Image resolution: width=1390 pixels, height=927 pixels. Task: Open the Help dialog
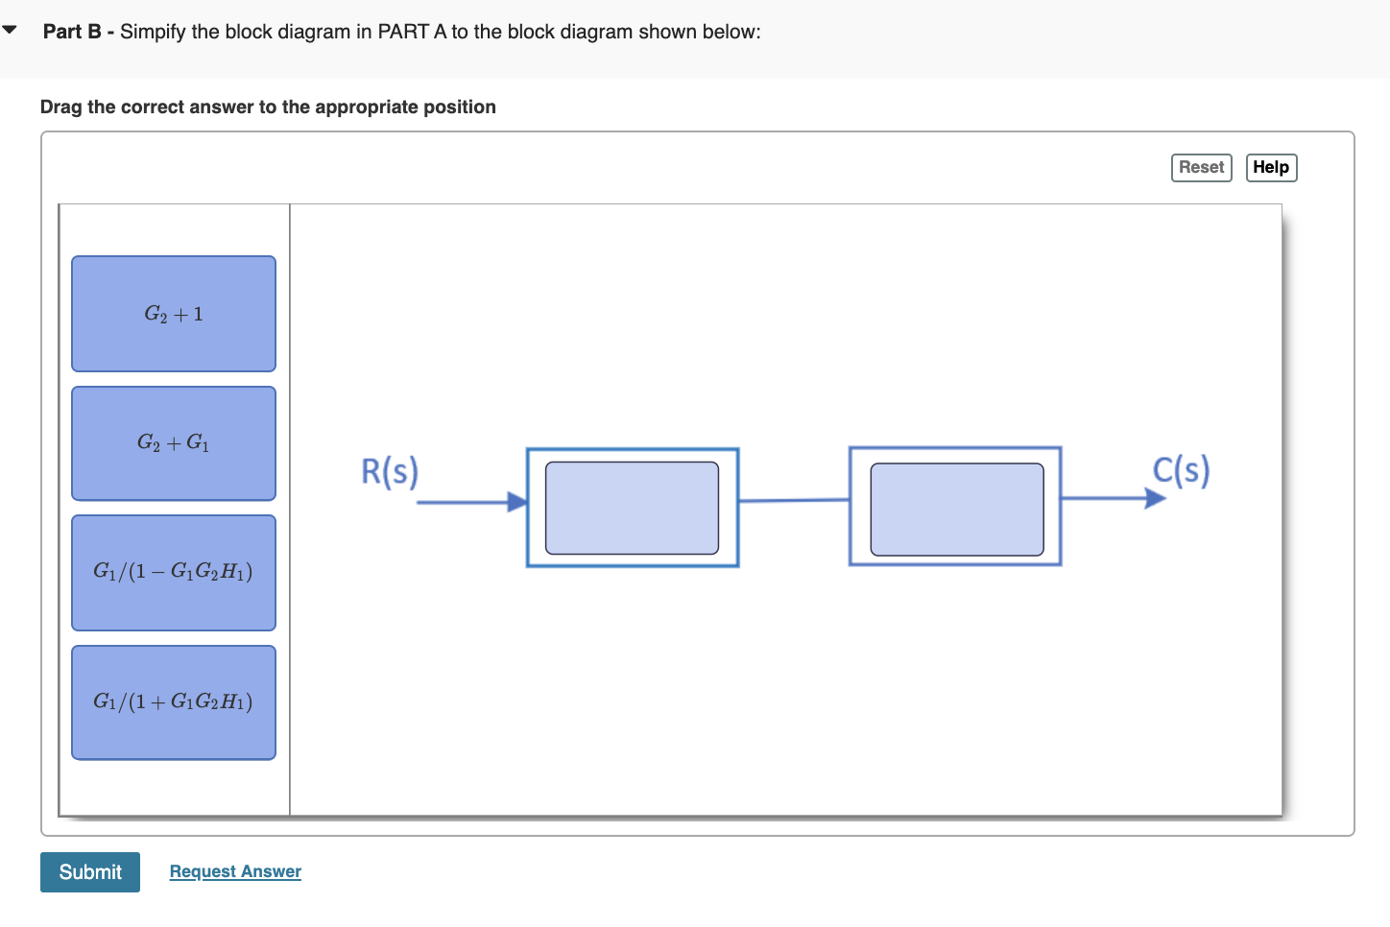1271,167
